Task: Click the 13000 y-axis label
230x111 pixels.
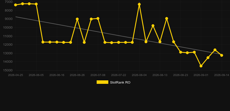Action: [x=8, y=53]
